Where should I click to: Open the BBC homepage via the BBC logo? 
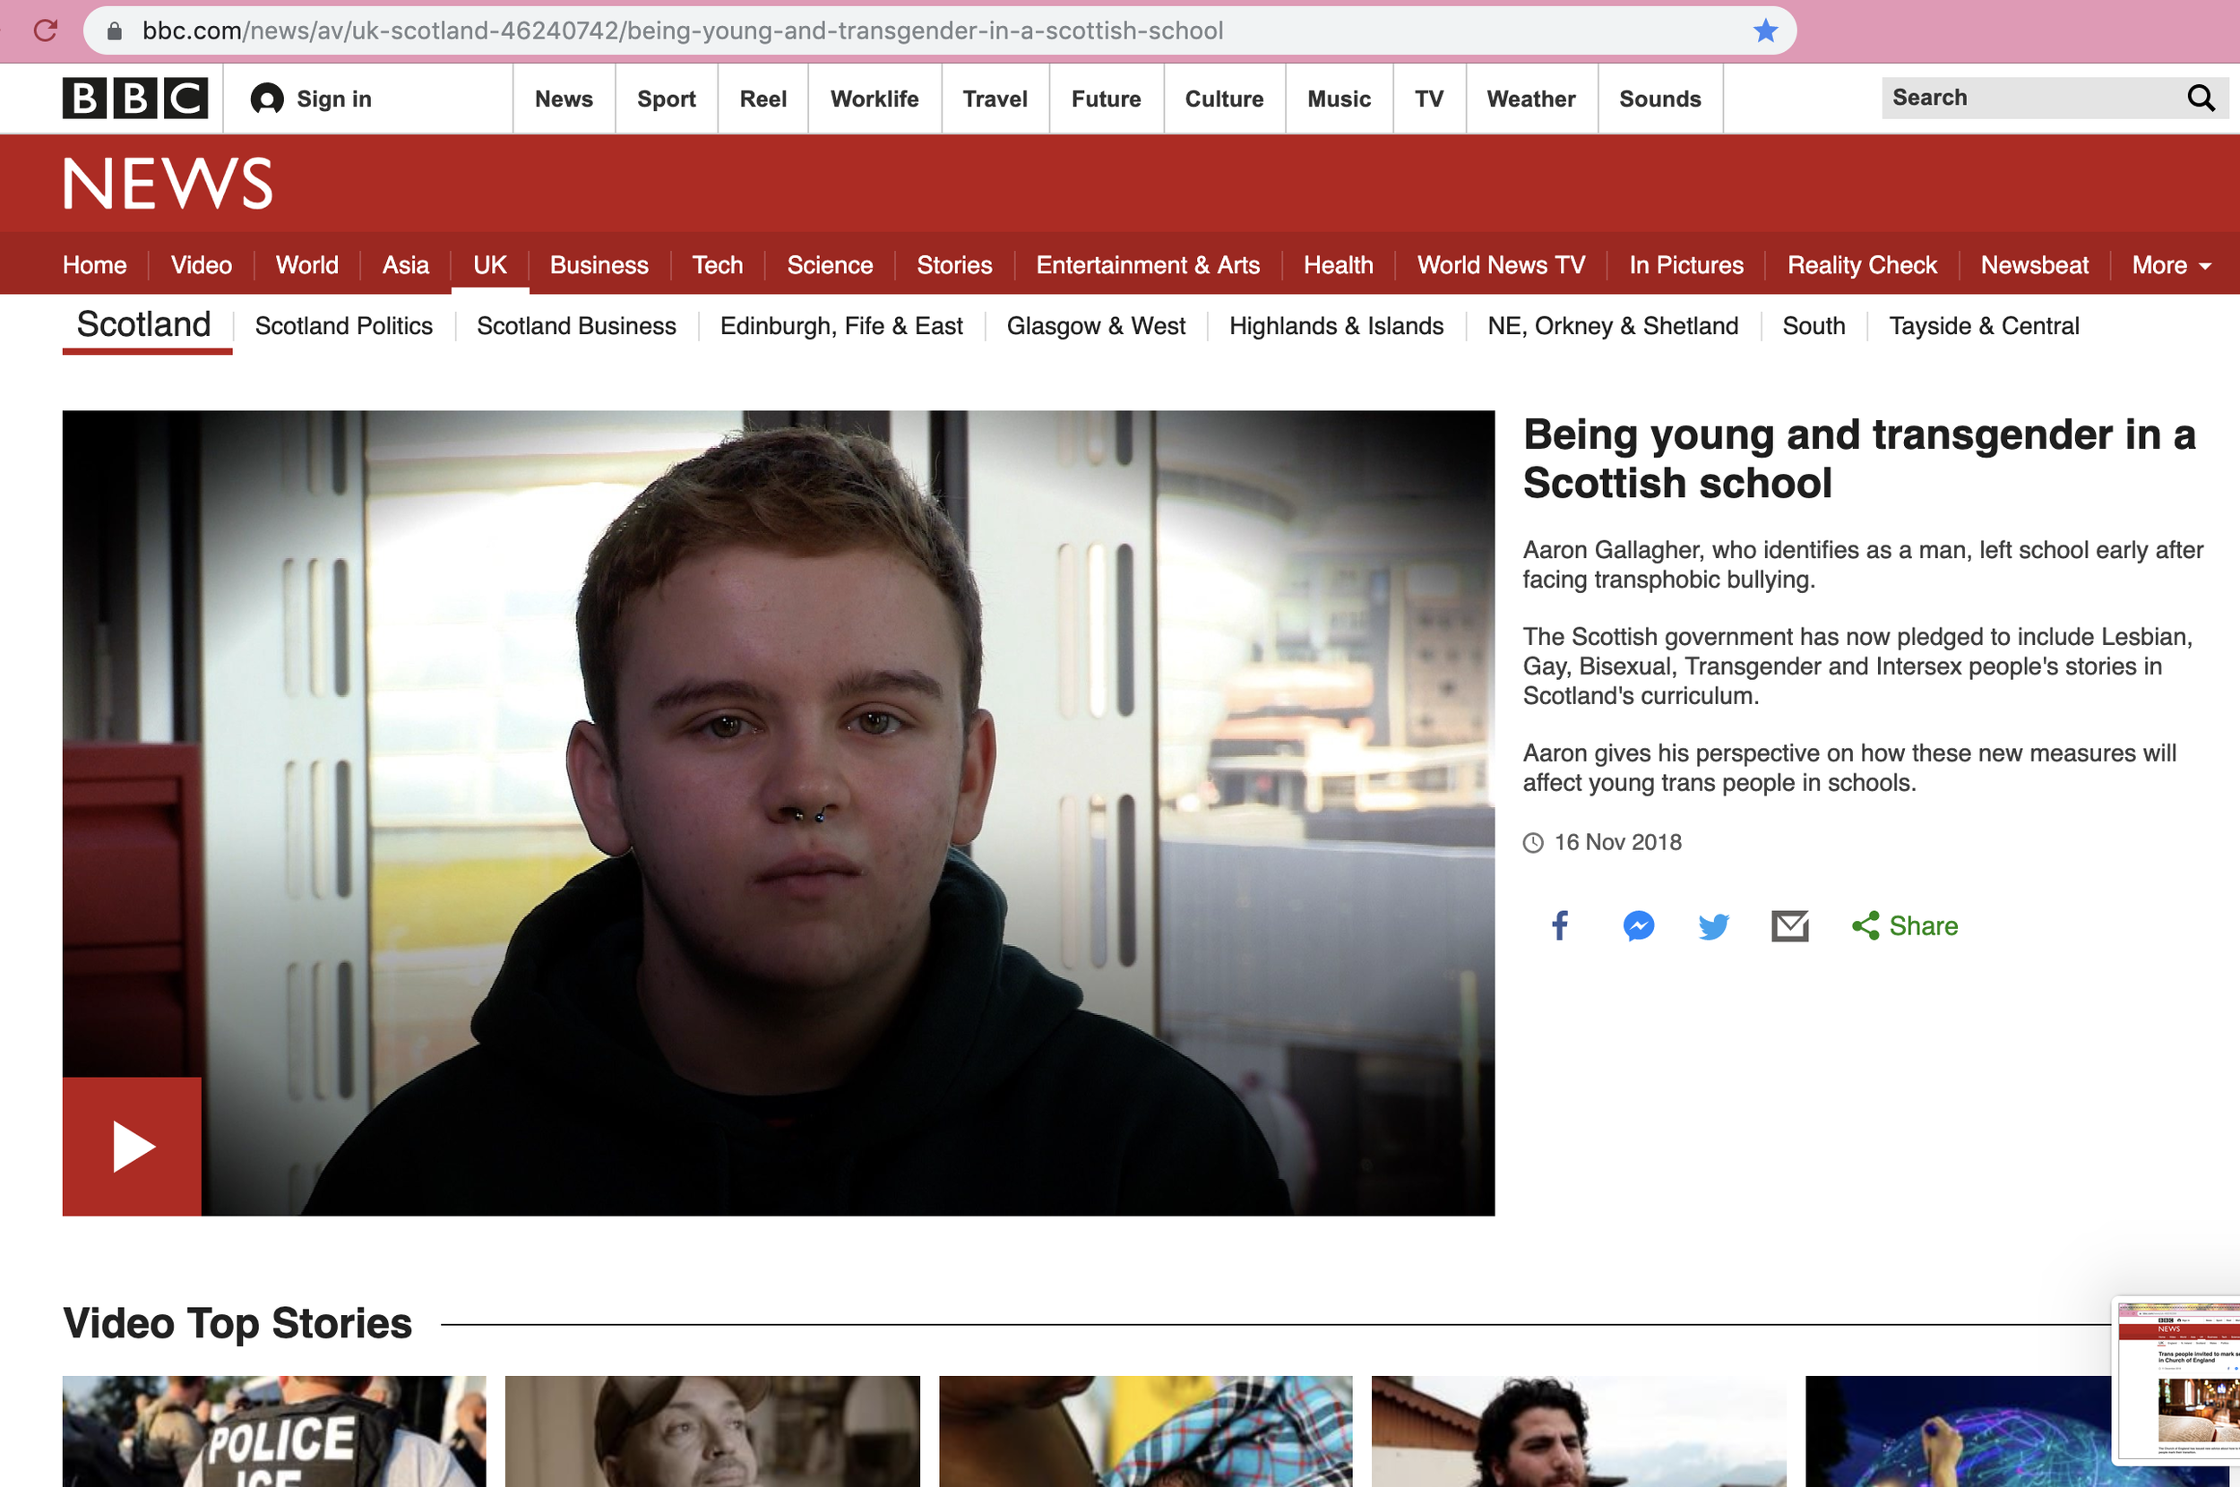(135, 98)
